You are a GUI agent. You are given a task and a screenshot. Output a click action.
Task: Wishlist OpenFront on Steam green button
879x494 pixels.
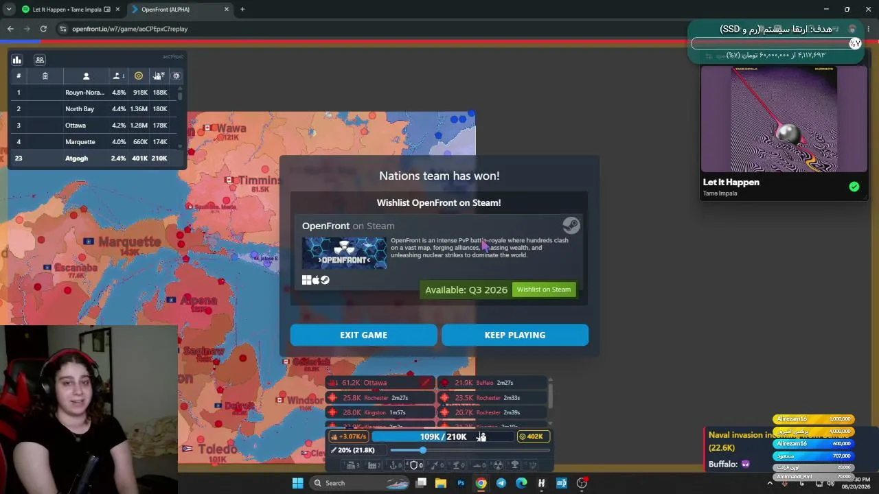[544, 290]
